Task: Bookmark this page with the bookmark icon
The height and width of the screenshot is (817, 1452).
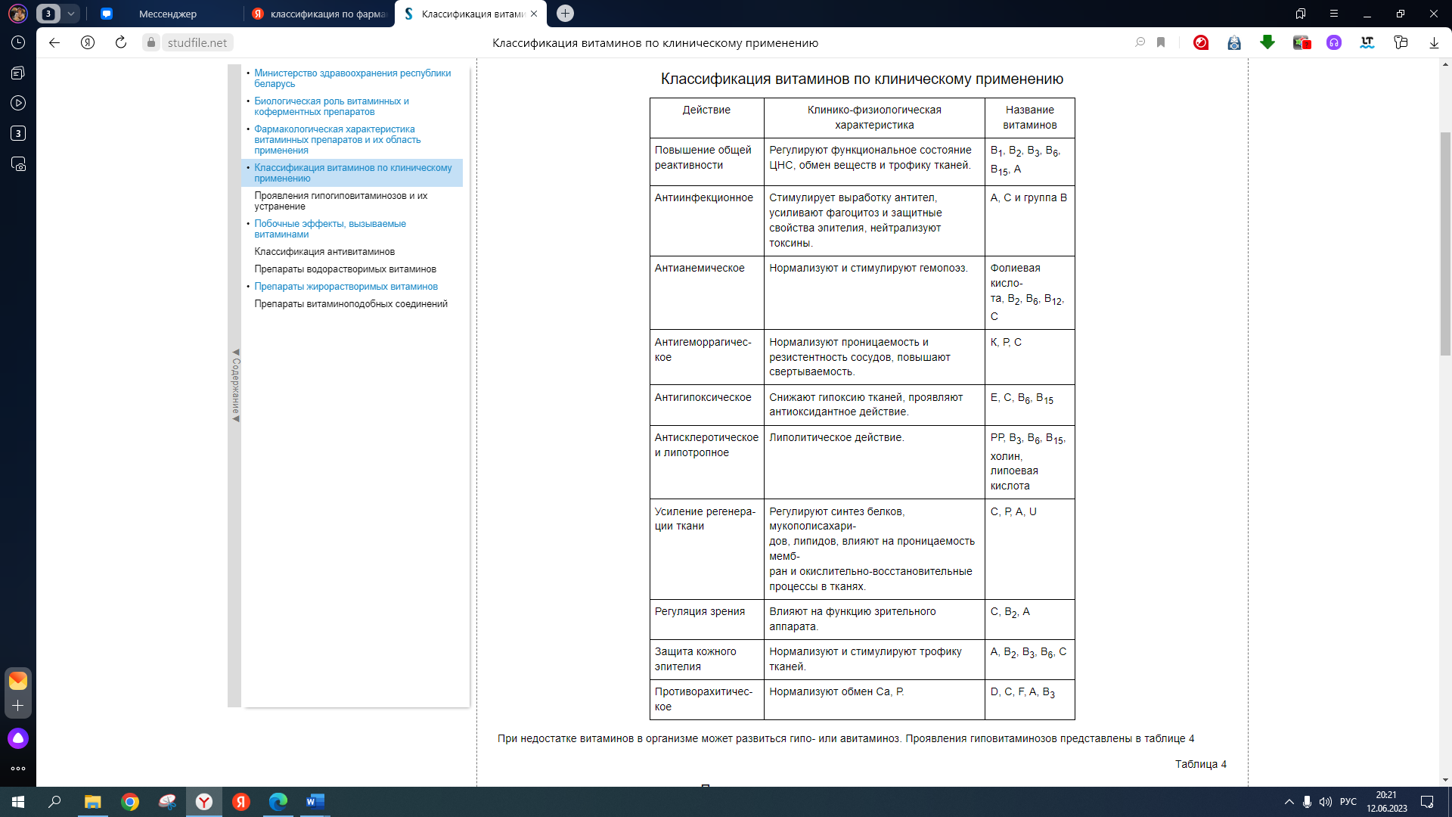Action: pyautogui.click(x=1161, y=43)
